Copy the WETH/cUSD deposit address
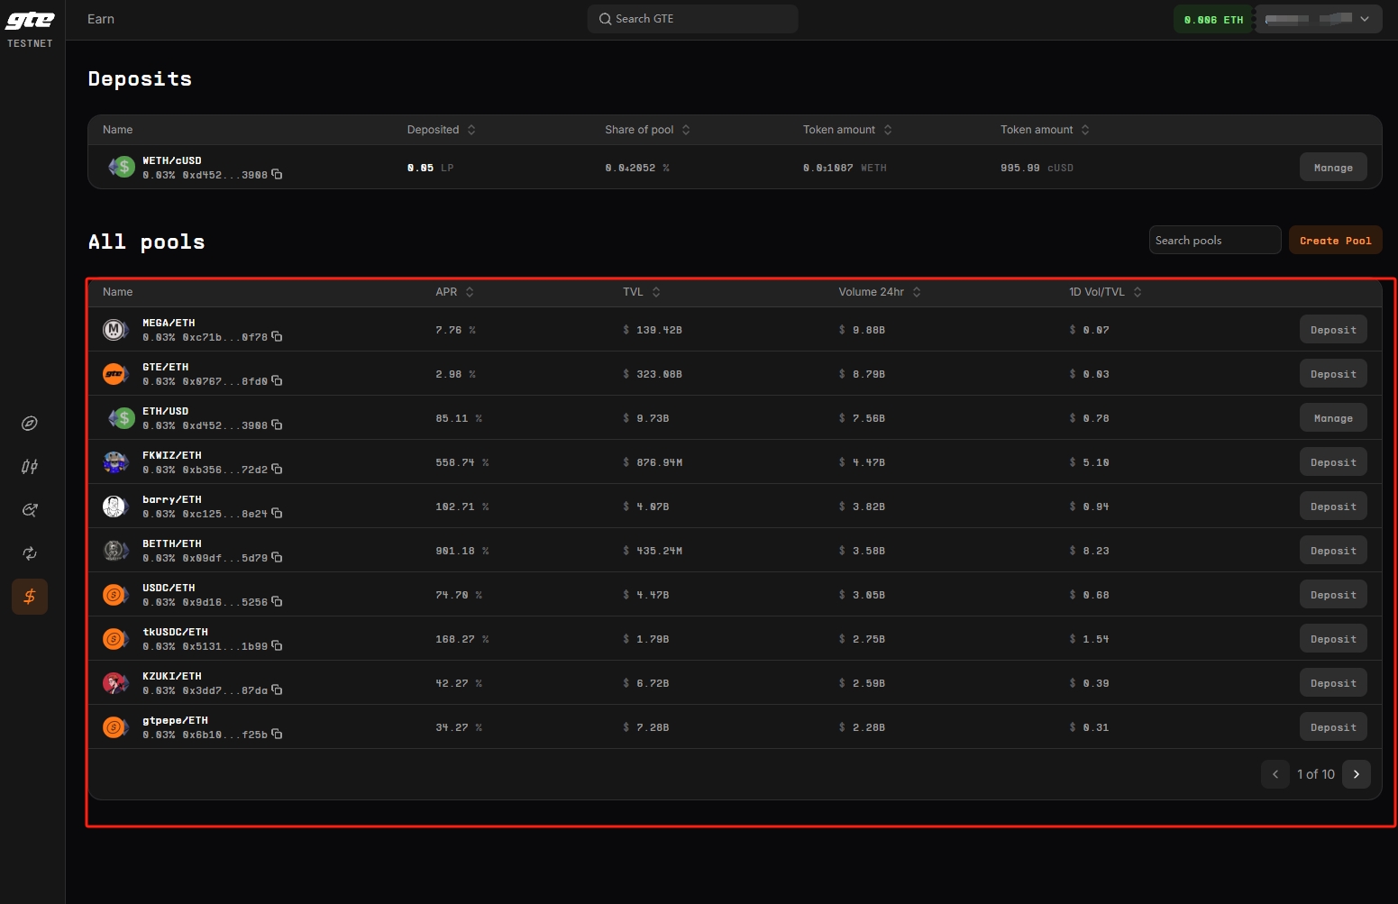Screen dimensions: 1398x904 click(277, 175)
